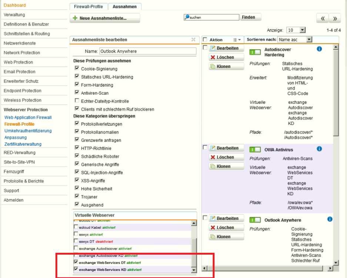
Task: Open the Sortieren nach dropdown
Action: tap(309, 39)
